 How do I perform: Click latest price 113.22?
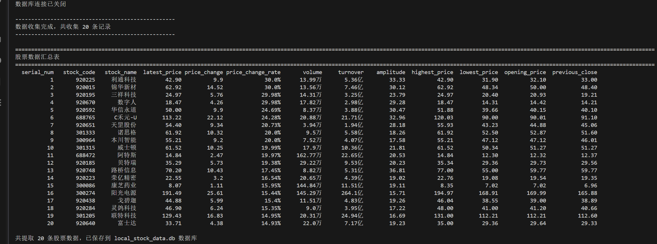pos(172,117)
